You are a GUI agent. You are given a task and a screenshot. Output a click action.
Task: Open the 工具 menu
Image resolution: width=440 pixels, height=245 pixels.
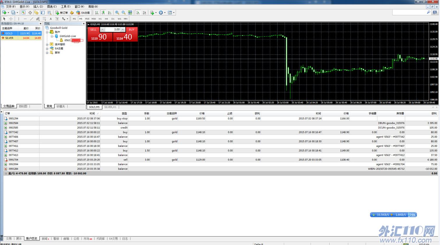pyautogui.click(x=66, y=6)
